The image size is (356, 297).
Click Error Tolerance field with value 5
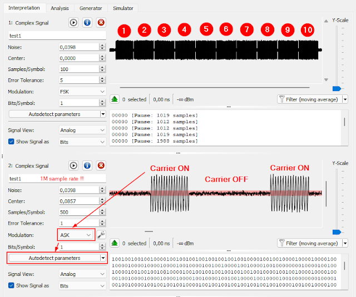click(x=79, y=80)
